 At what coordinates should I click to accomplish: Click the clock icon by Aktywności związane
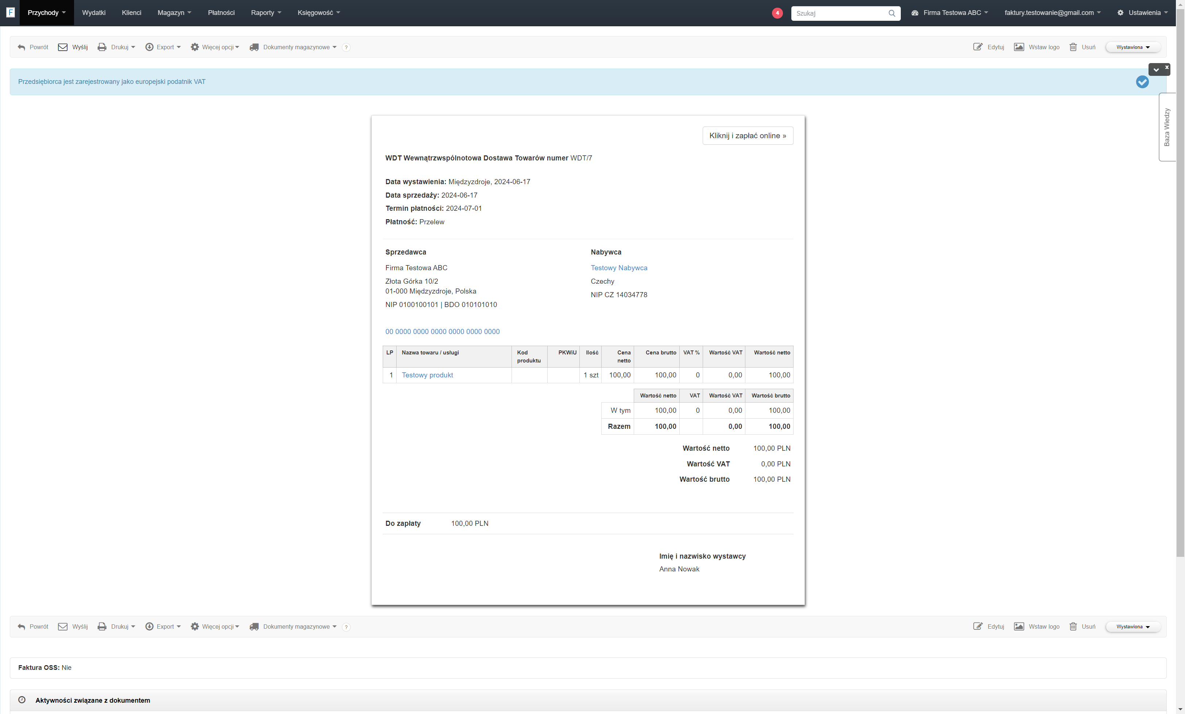(22, 699)
